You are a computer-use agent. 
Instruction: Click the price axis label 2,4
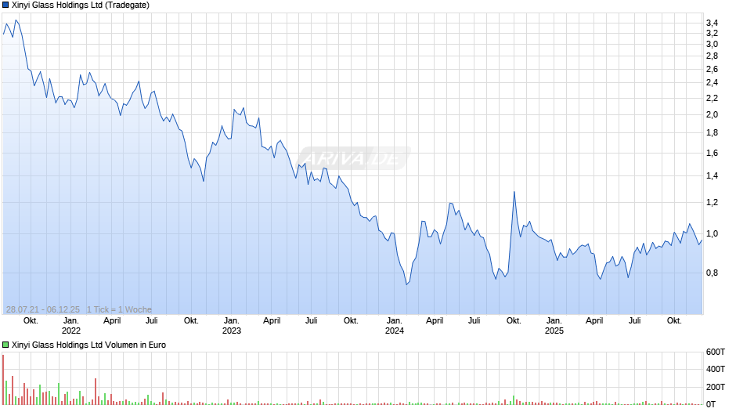pyautogui.click(x=712, y=83)
